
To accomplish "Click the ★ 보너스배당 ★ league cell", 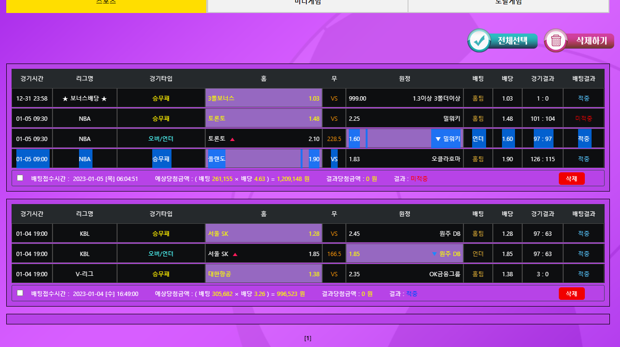I will coord(84,98).
